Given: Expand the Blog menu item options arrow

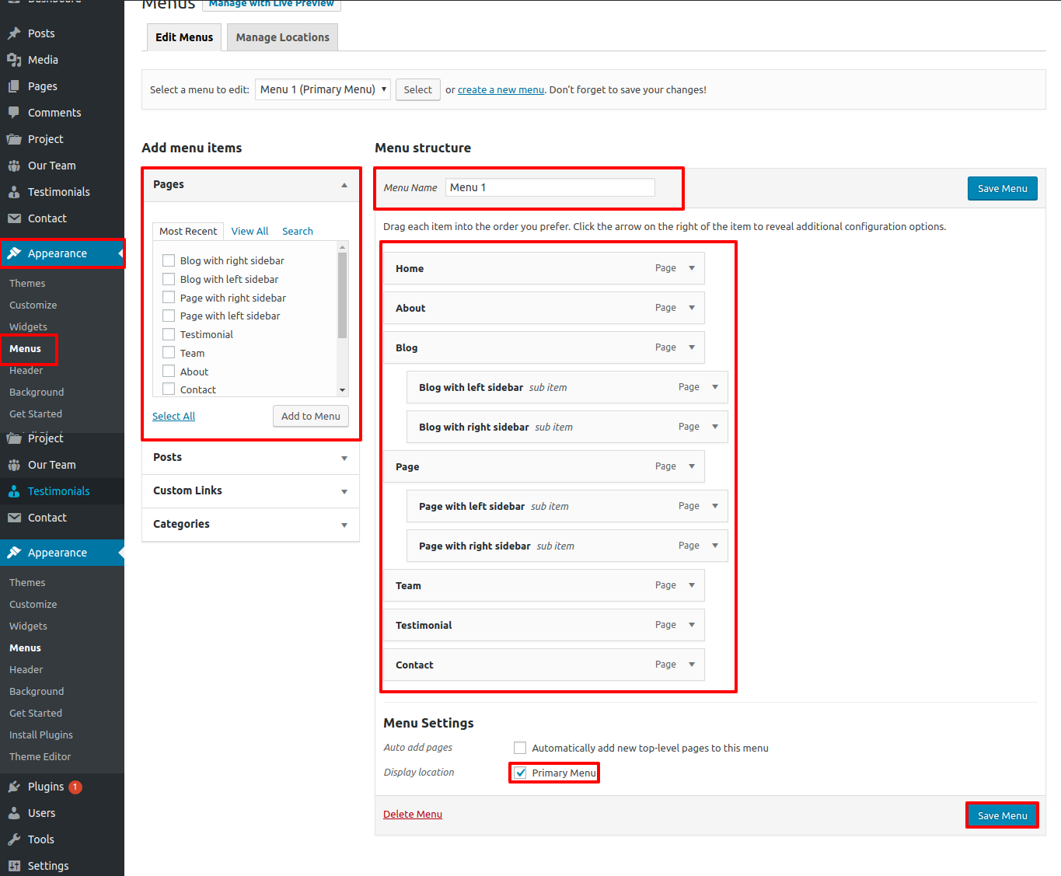Looking at the screenshot, I should (692, 347).
